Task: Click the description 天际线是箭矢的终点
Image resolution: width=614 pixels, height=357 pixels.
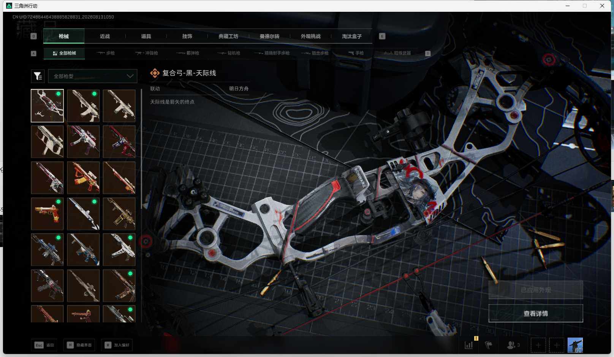Action: click(172, 102)
